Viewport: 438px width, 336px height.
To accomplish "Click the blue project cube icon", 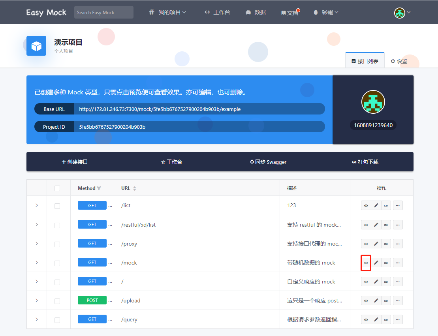I will tap(36, 46).
